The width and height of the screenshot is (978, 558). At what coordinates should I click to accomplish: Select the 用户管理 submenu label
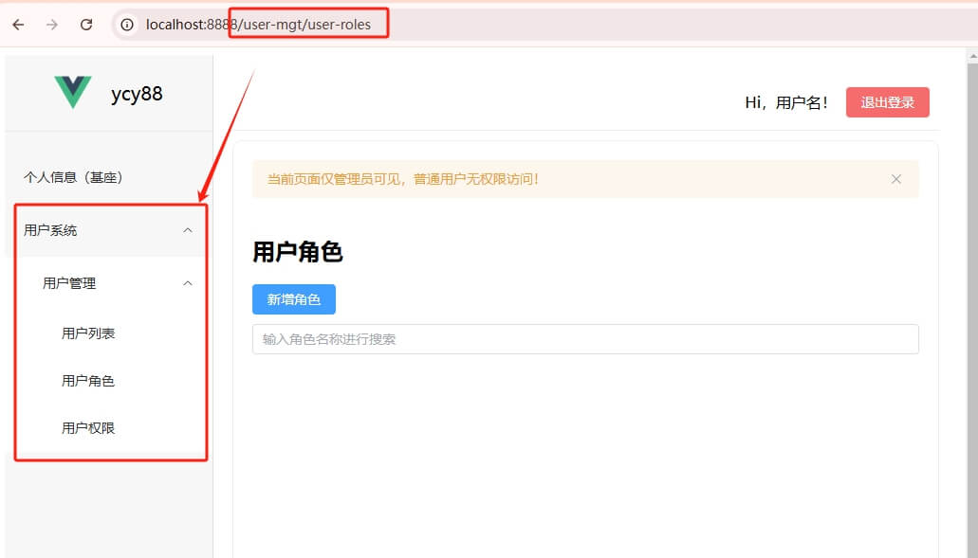click(x=69, y=283)
